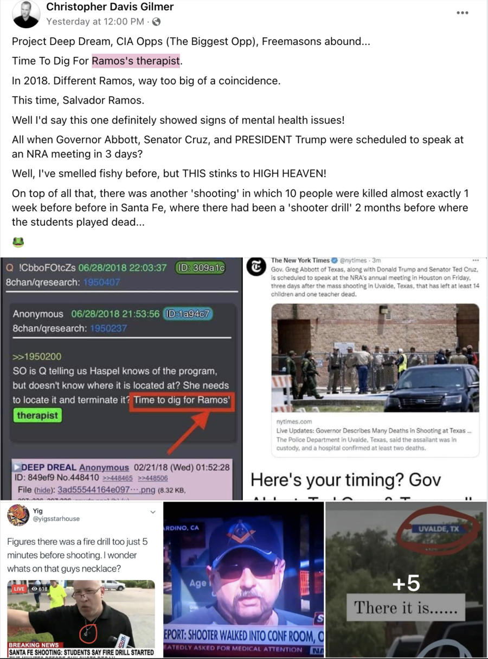The width and height of the screenshot is (488, 659).
Task: Click The New York Times logo avatar
Action: (x=256, y=267)
